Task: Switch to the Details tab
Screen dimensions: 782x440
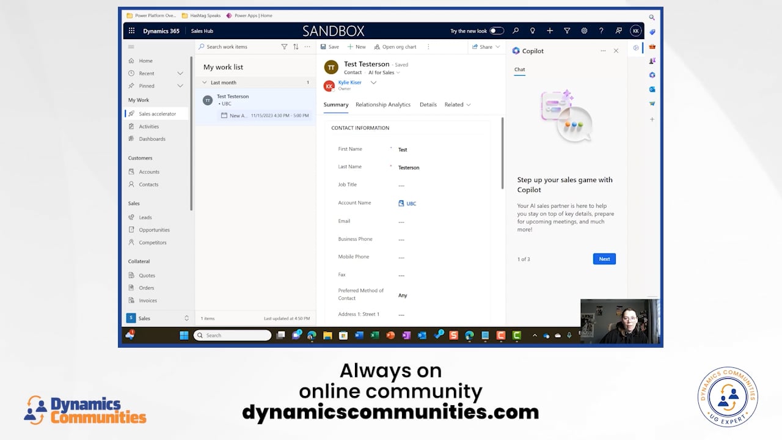Action: [428, 105]
